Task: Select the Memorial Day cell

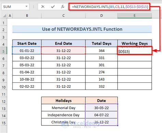Action: coord(64,108)
